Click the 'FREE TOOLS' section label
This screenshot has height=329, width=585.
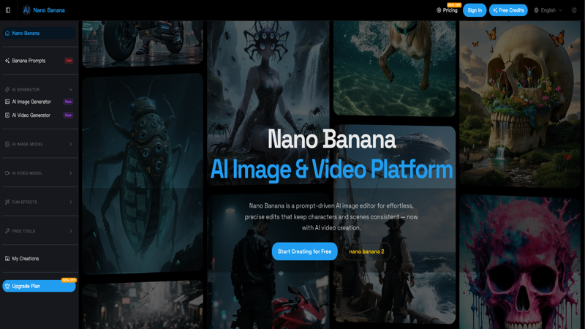tap(23, 231)
